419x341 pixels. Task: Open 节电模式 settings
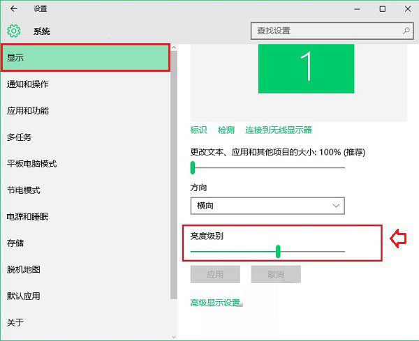pyautogui.click(x=85, y=190)
